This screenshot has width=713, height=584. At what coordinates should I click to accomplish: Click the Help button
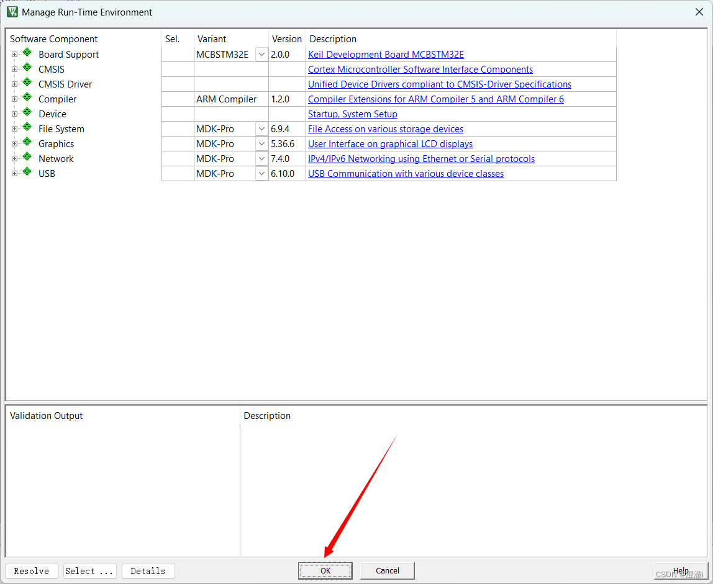[x=681, y=571]
